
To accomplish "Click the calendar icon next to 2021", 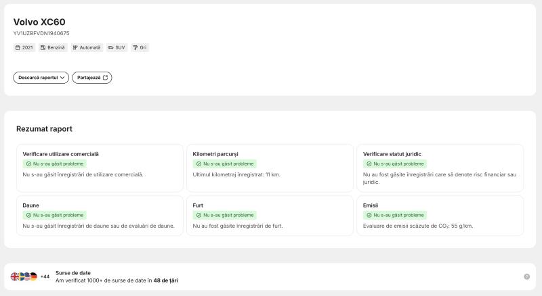I will (18, 47).
